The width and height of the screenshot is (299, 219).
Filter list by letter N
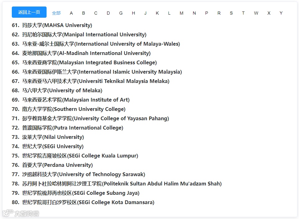click(194, 13)
